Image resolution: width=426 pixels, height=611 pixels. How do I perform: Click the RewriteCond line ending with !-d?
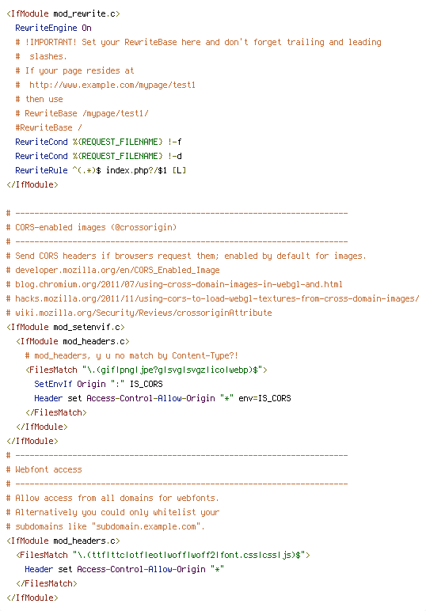point(98,156)
